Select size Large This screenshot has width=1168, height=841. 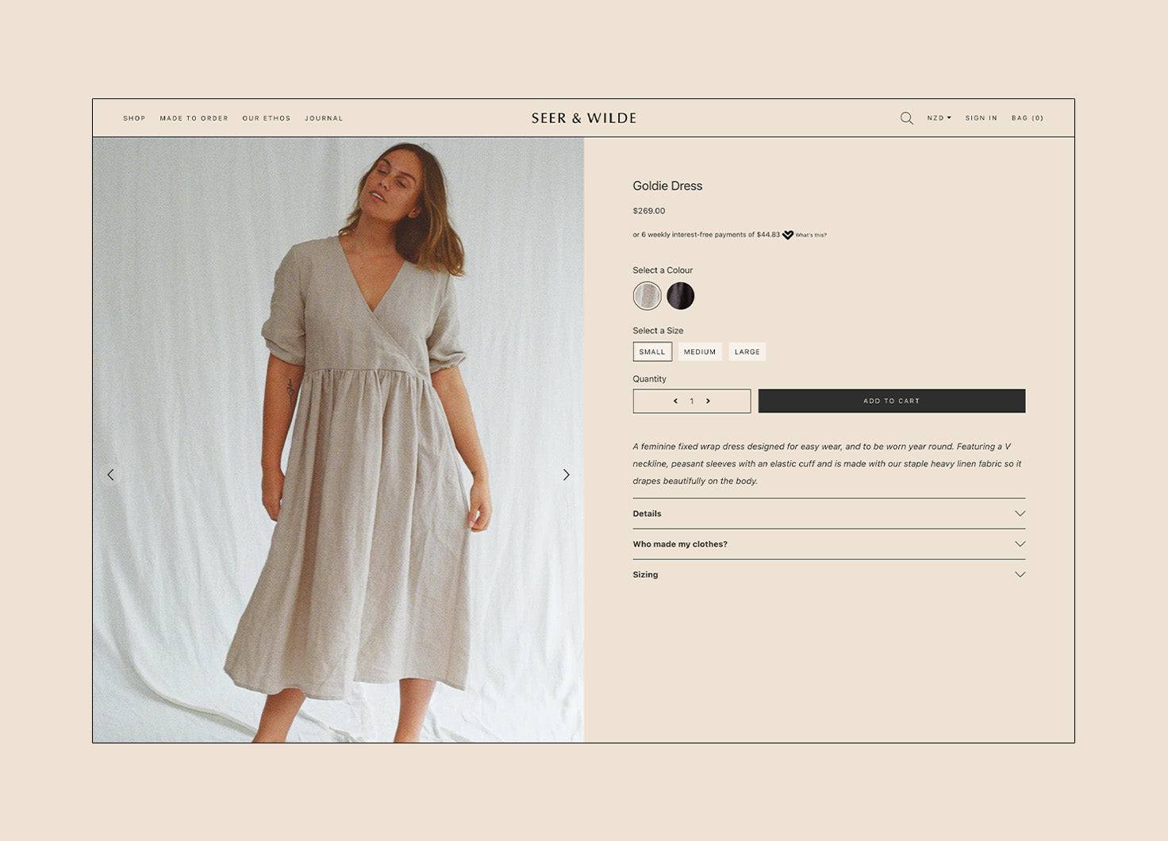point(747,351)
